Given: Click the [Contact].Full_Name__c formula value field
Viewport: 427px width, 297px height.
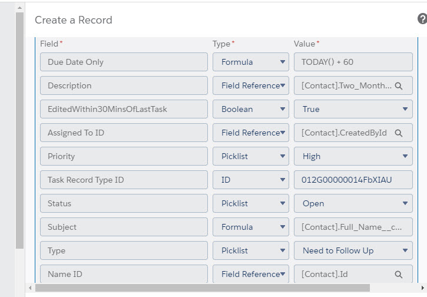Looking at the screenshot, I should (353, 227).
